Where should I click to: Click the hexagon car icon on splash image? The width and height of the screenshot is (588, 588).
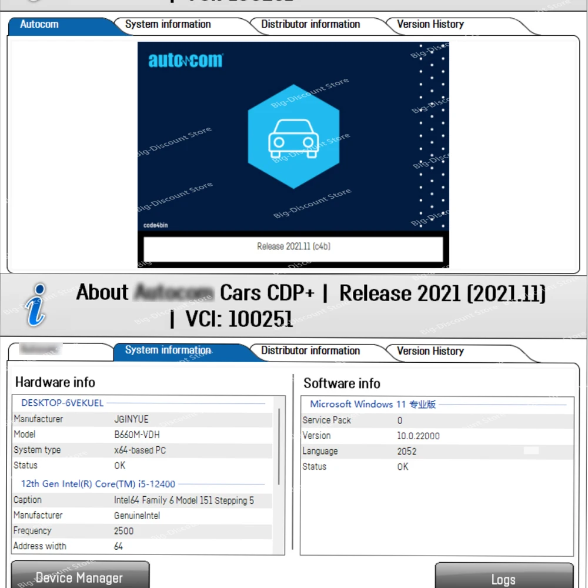pos(293,136)
